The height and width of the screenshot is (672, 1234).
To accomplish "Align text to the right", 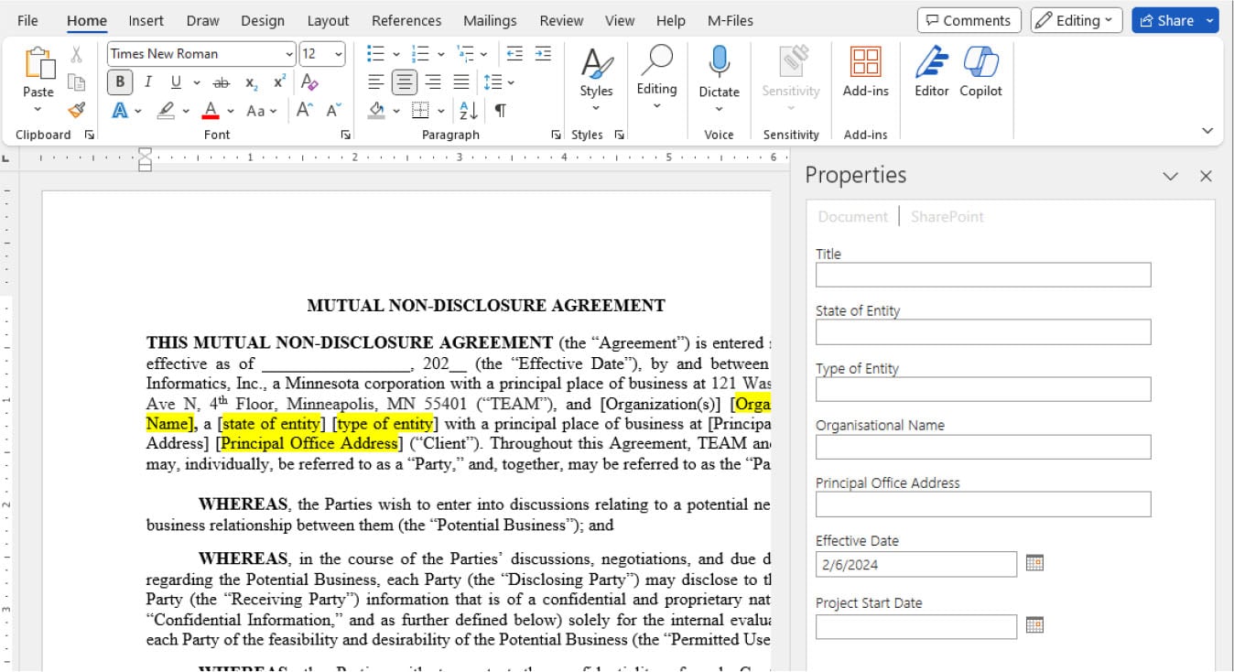I will (x=433, y=82).
